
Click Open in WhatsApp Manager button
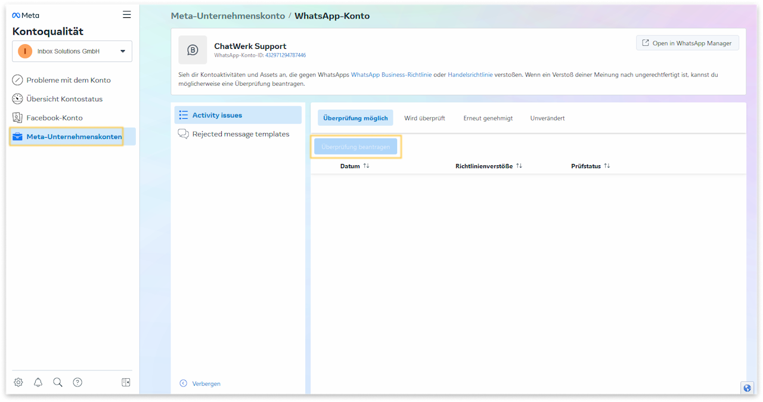(687, 43)
